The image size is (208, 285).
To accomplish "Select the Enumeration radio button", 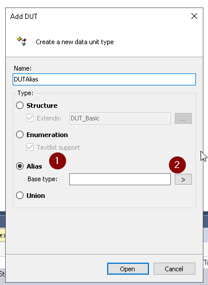I will [19, 135].
